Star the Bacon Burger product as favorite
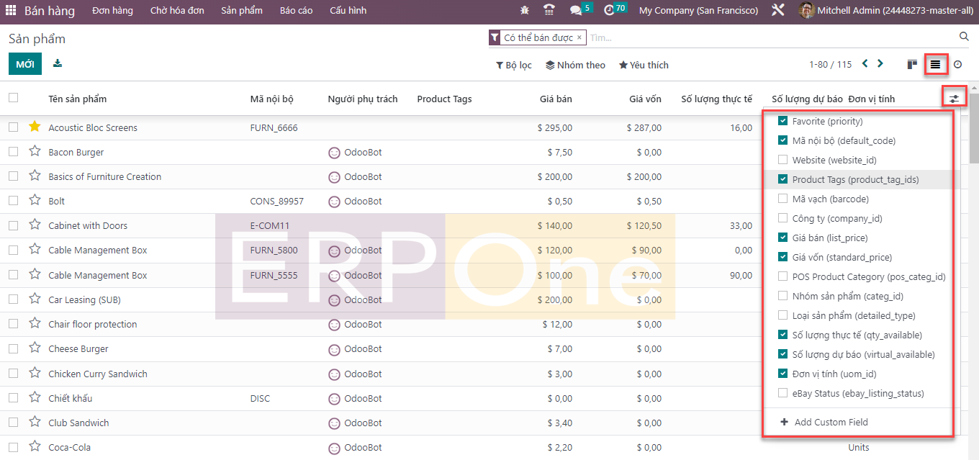 (x=35, y=152)
